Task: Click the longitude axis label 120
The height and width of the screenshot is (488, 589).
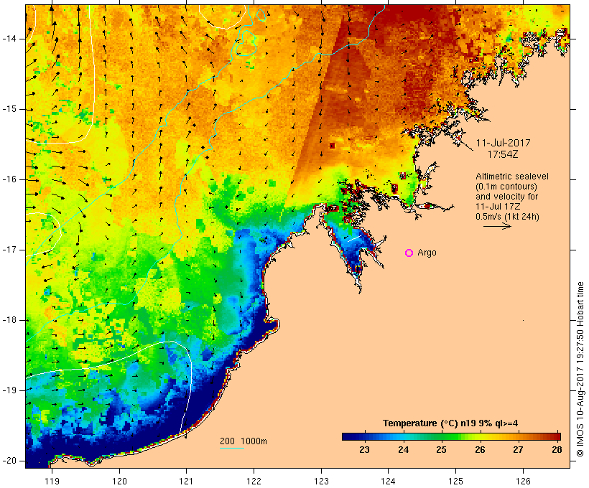Action: [119, 481]
